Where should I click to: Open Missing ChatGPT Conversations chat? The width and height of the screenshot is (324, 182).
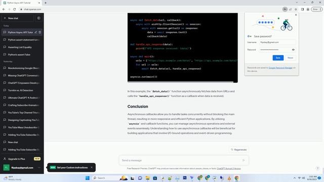point(22,75)
